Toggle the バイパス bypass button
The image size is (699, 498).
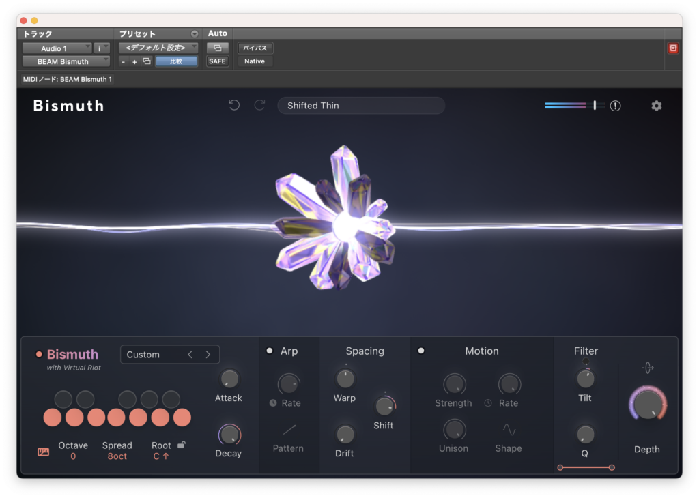point(255,48)
